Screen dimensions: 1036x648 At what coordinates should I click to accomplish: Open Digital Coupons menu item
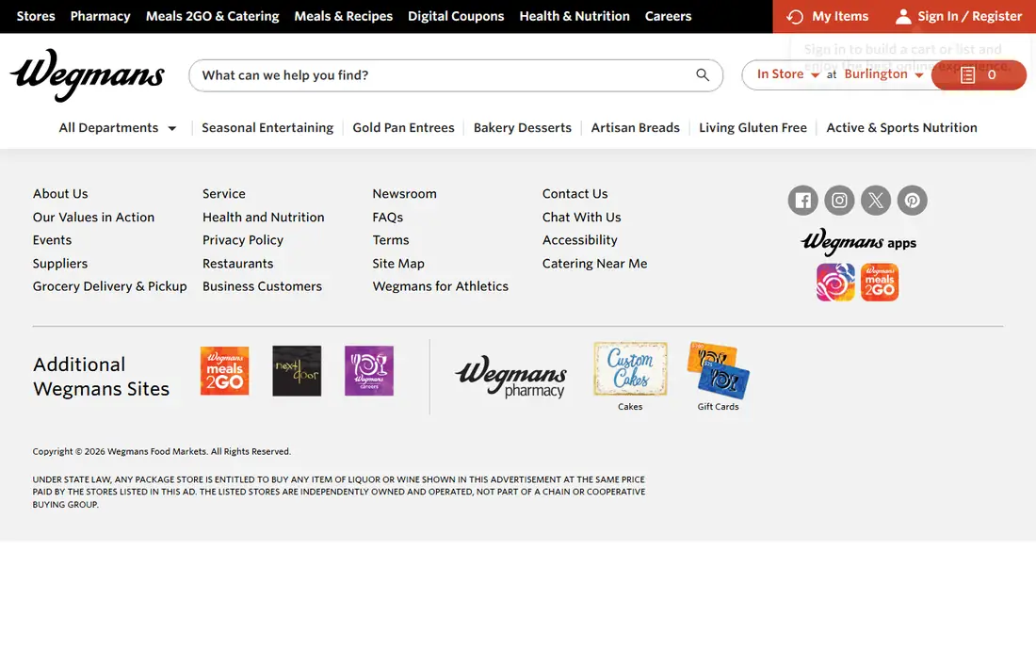click(x=456, y=16)
